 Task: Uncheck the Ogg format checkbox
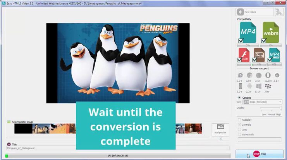click(254, 60)
